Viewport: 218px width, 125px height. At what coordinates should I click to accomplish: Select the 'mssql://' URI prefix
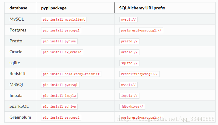pos(128,85)
